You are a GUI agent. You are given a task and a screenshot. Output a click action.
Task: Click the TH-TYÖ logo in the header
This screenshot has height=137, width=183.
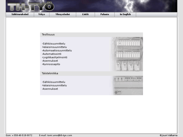click(31, 7)
